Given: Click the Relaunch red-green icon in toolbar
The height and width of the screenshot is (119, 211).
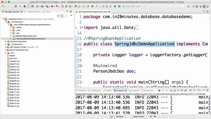Looking at the screenshot, I should (x=57, y=6).
